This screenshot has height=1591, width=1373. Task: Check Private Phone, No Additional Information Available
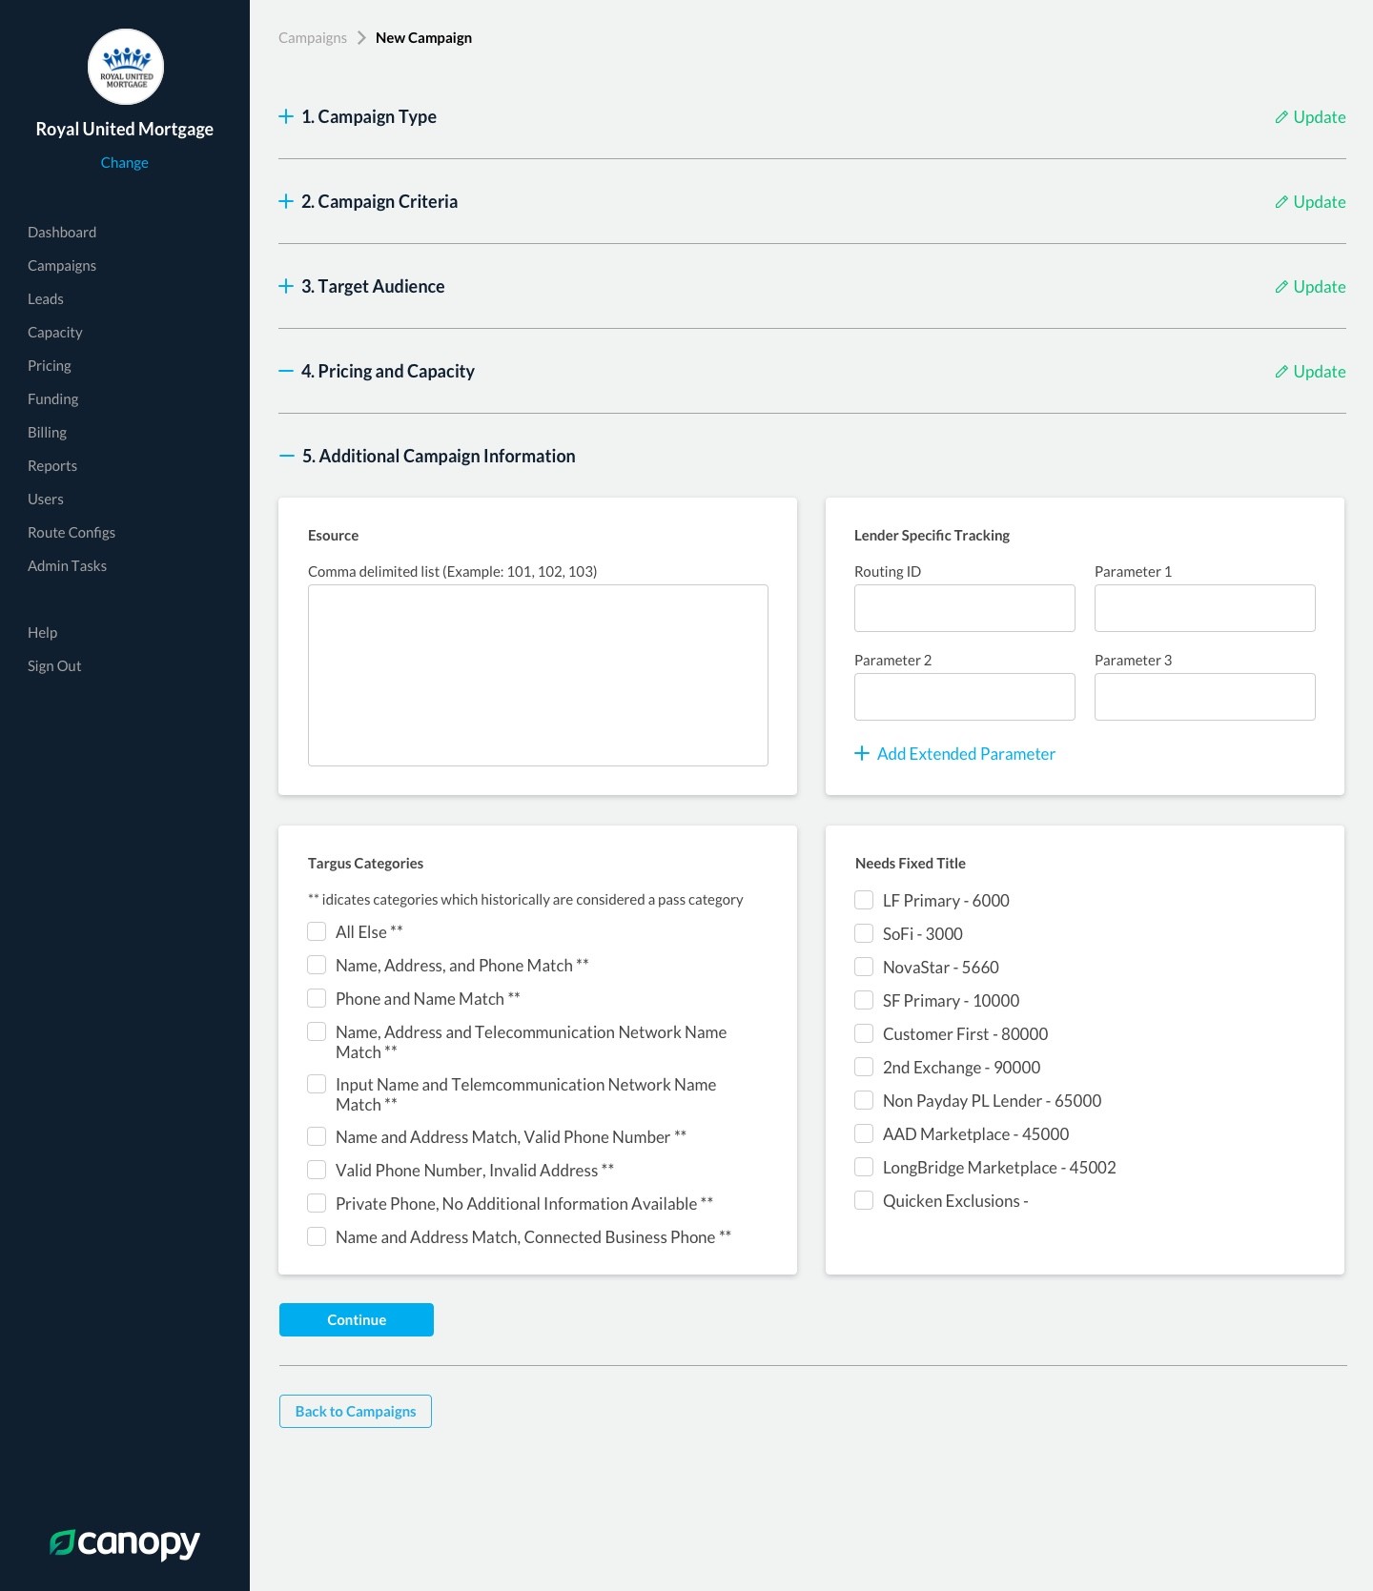click(317, 1203)
